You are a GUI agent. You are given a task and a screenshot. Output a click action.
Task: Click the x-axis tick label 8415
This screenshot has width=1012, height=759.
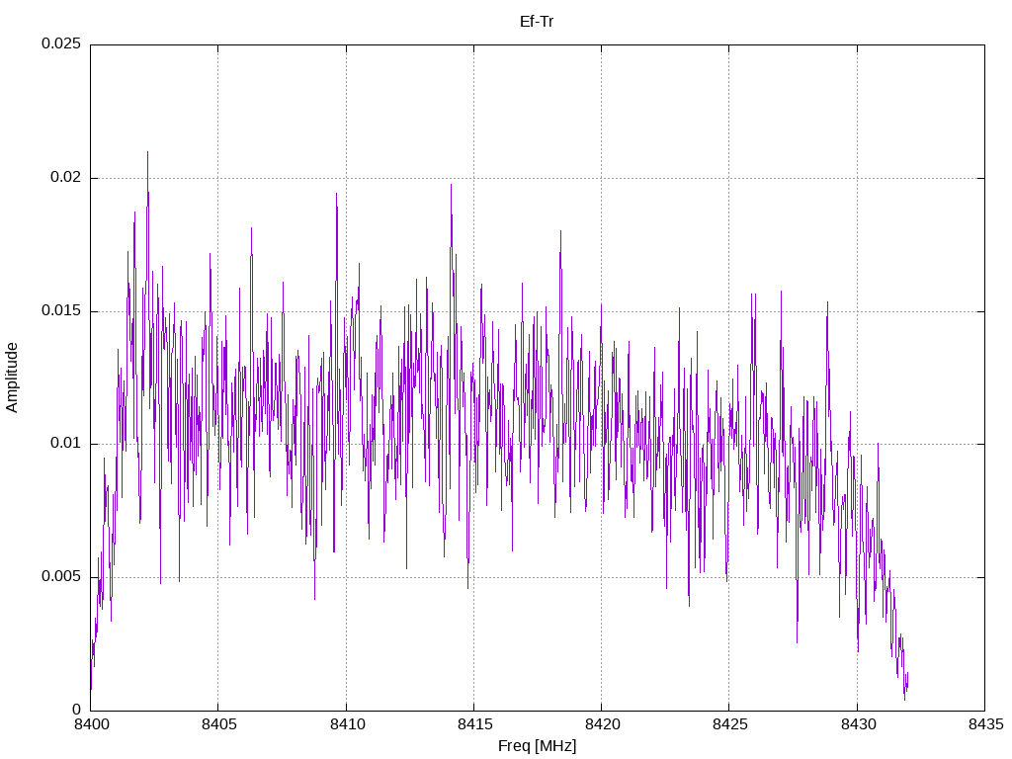click(x=474, y=724)
